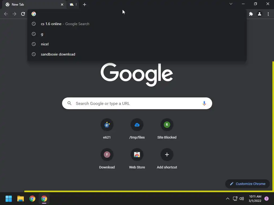Click the clock icon beside "sandboxie download"

click(x=34, y=54)
